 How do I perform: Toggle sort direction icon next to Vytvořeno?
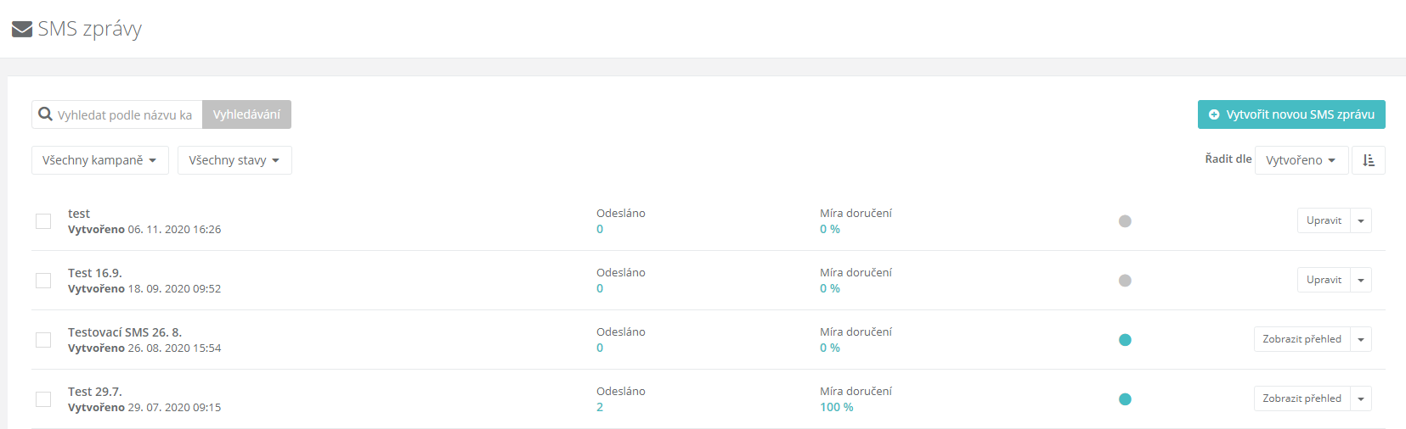pyautogui.click(x=1369, y=160)
